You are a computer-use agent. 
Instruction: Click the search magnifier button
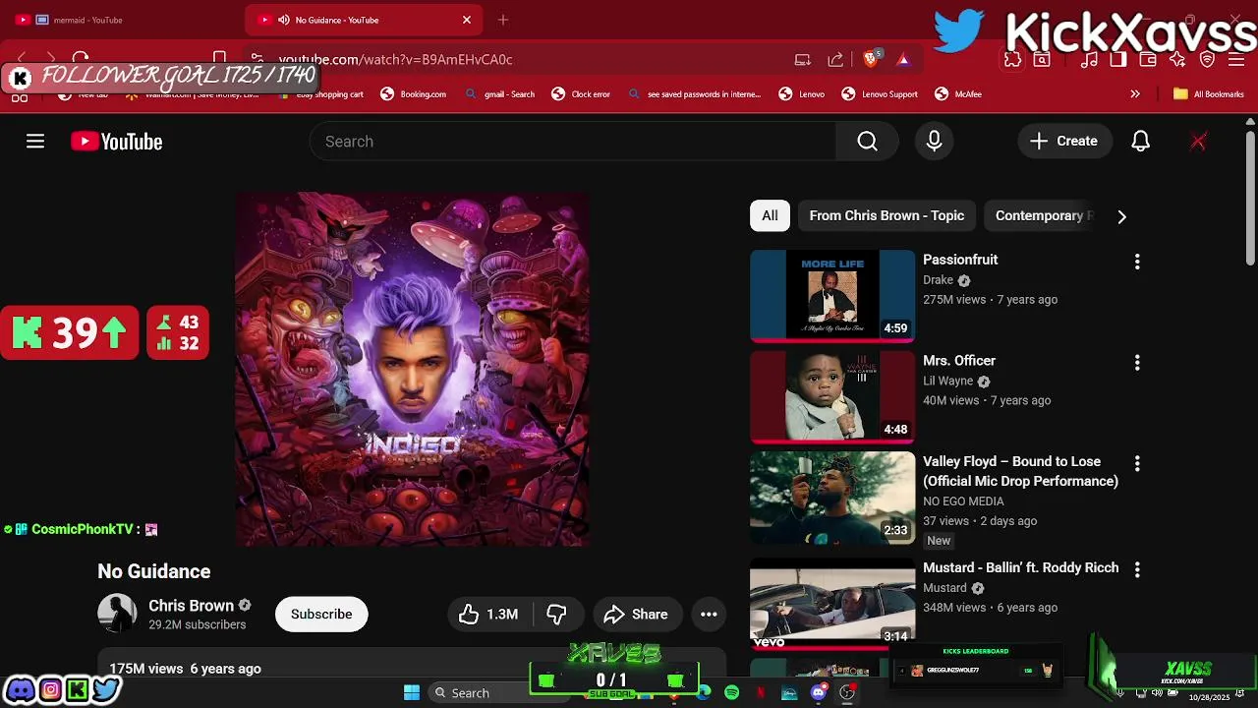[867, 142]
